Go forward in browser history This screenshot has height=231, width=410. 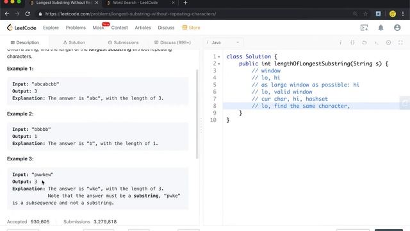coord(17,13)
